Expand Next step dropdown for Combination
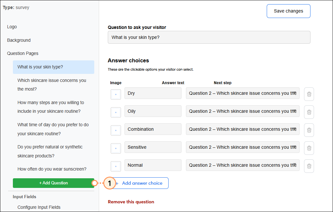 coord(243,129)
